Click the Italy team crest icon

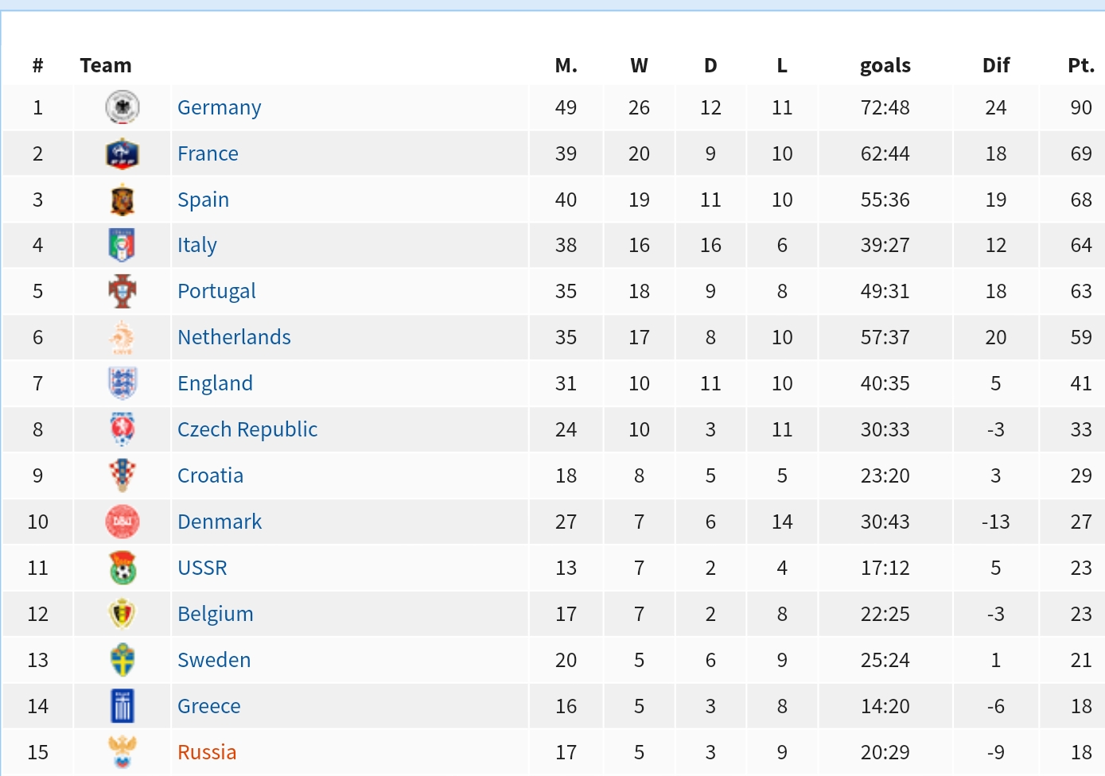[x=123, y=245]
